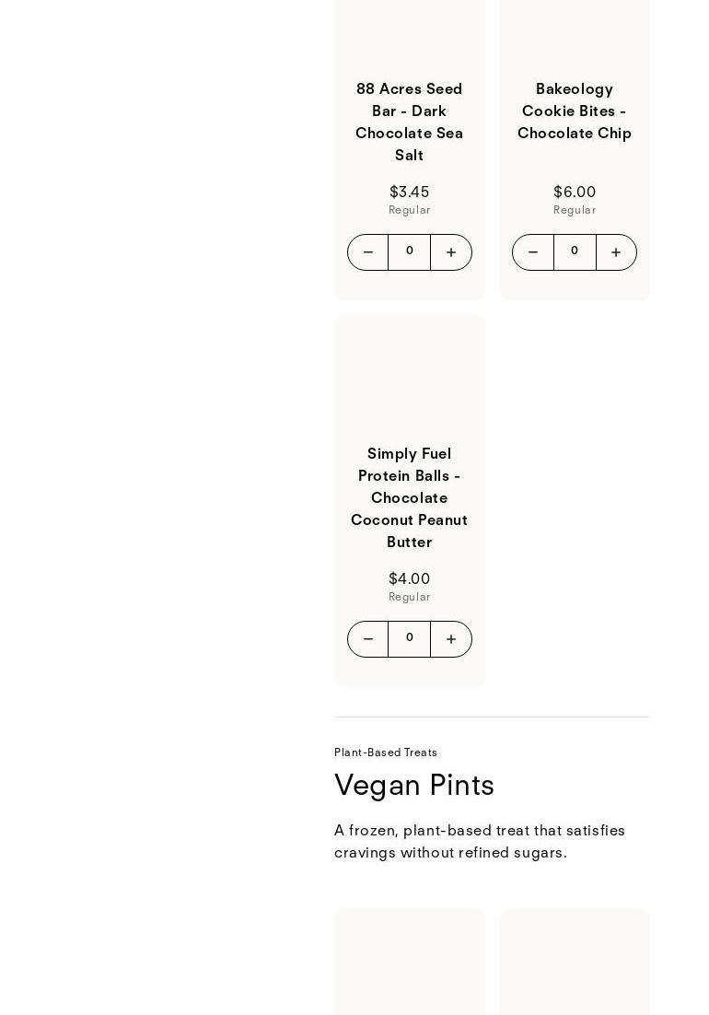Screen dimensions: 709x1015
Task: Open the second Vegan Pints product card
Action: (x=575, y=962)
